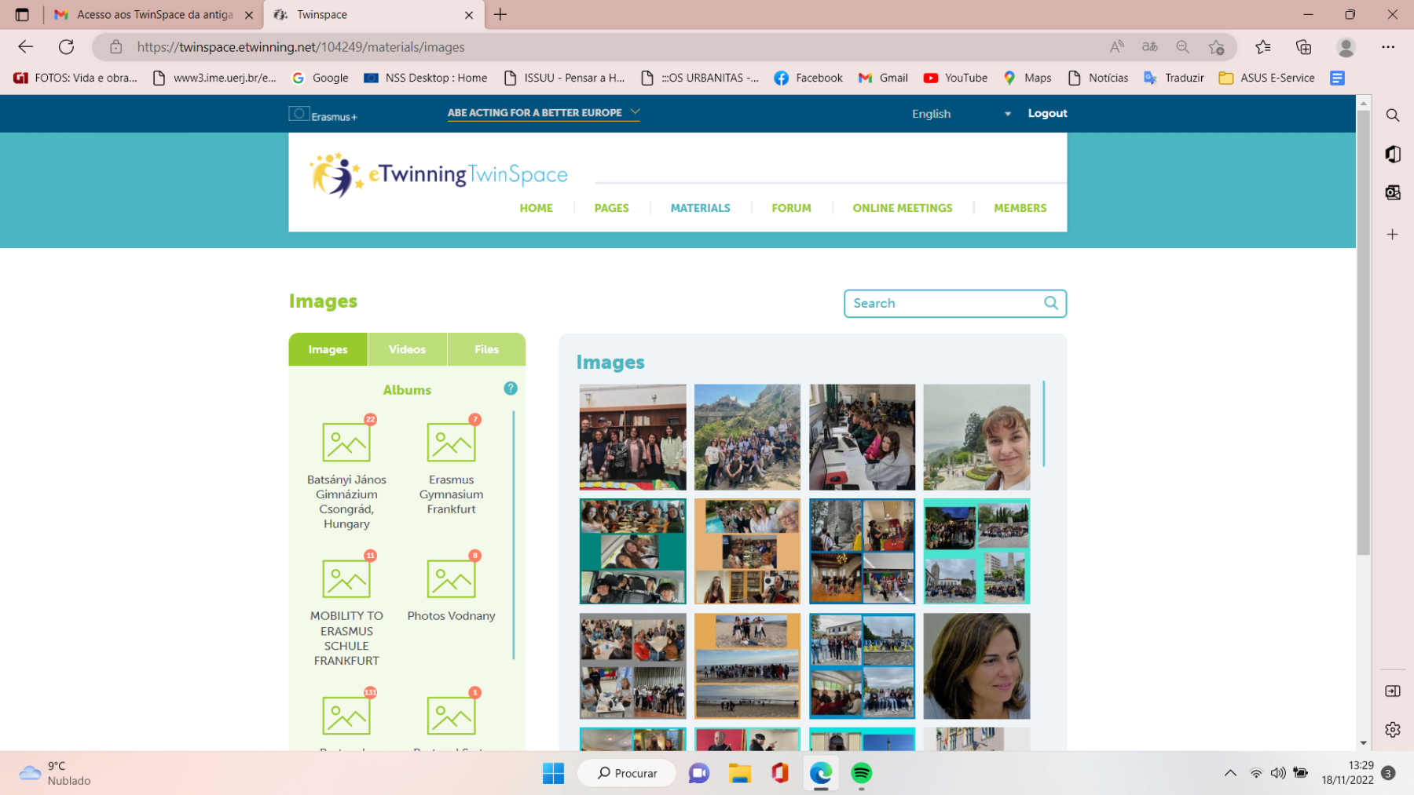Image resolution: width=1414 pixels, height=795 pixels.
Task: Add this page to favorites with the star icon
Action: tap(1216, 47)
